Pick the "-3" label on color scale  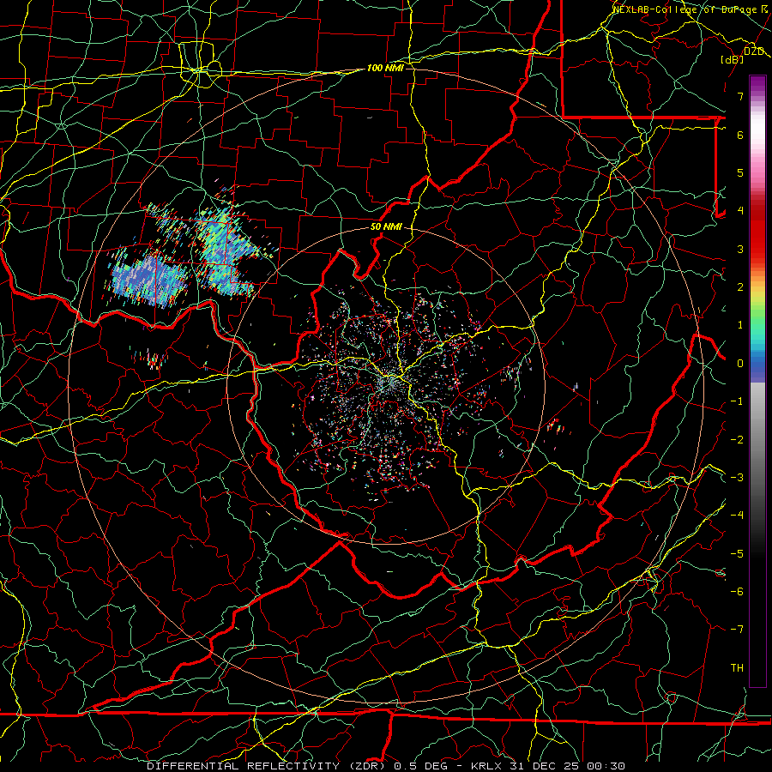tap(737, 478)
